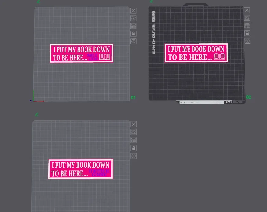Arrange objects on plate 01
This screenshot has height=212, width=267.
(133, 26)
